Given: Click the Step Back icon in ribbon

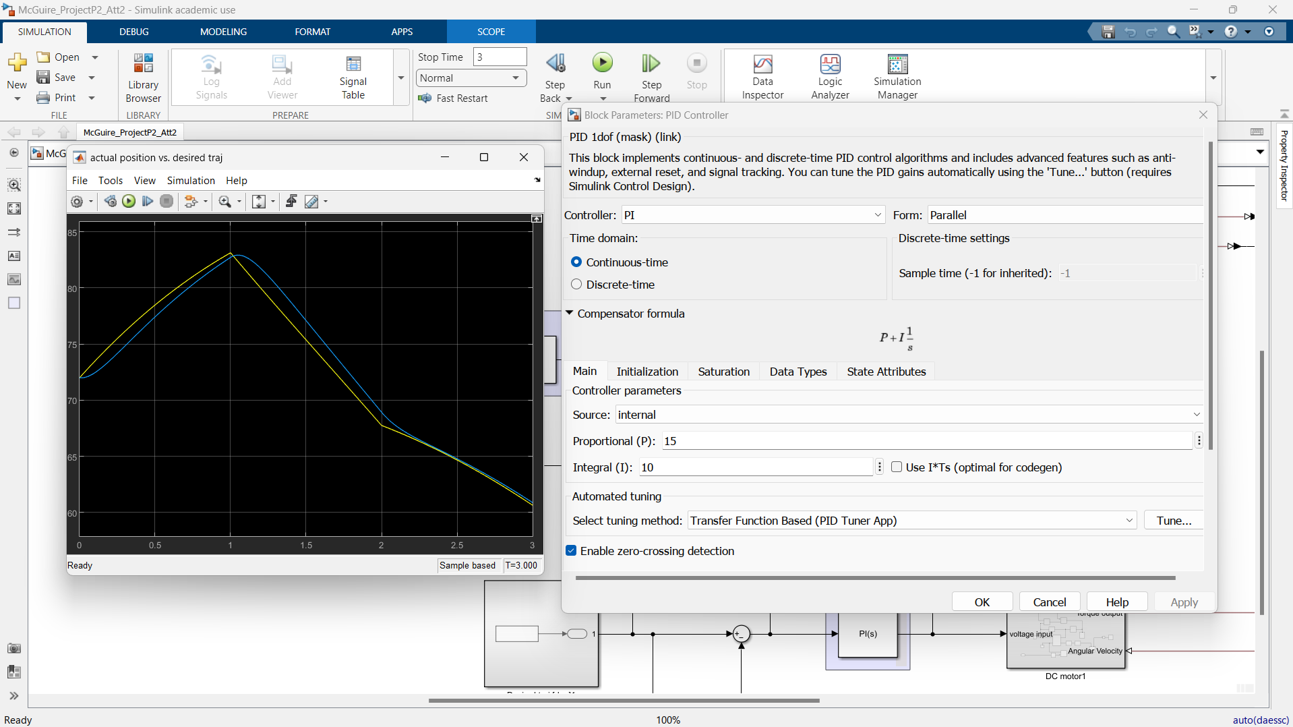Looking at the screenshot, I should 555,63.
